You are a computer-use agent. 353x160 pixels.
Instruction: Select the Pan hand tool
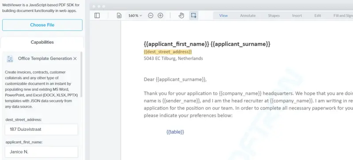pyautogui.click(x=181, y=15)
